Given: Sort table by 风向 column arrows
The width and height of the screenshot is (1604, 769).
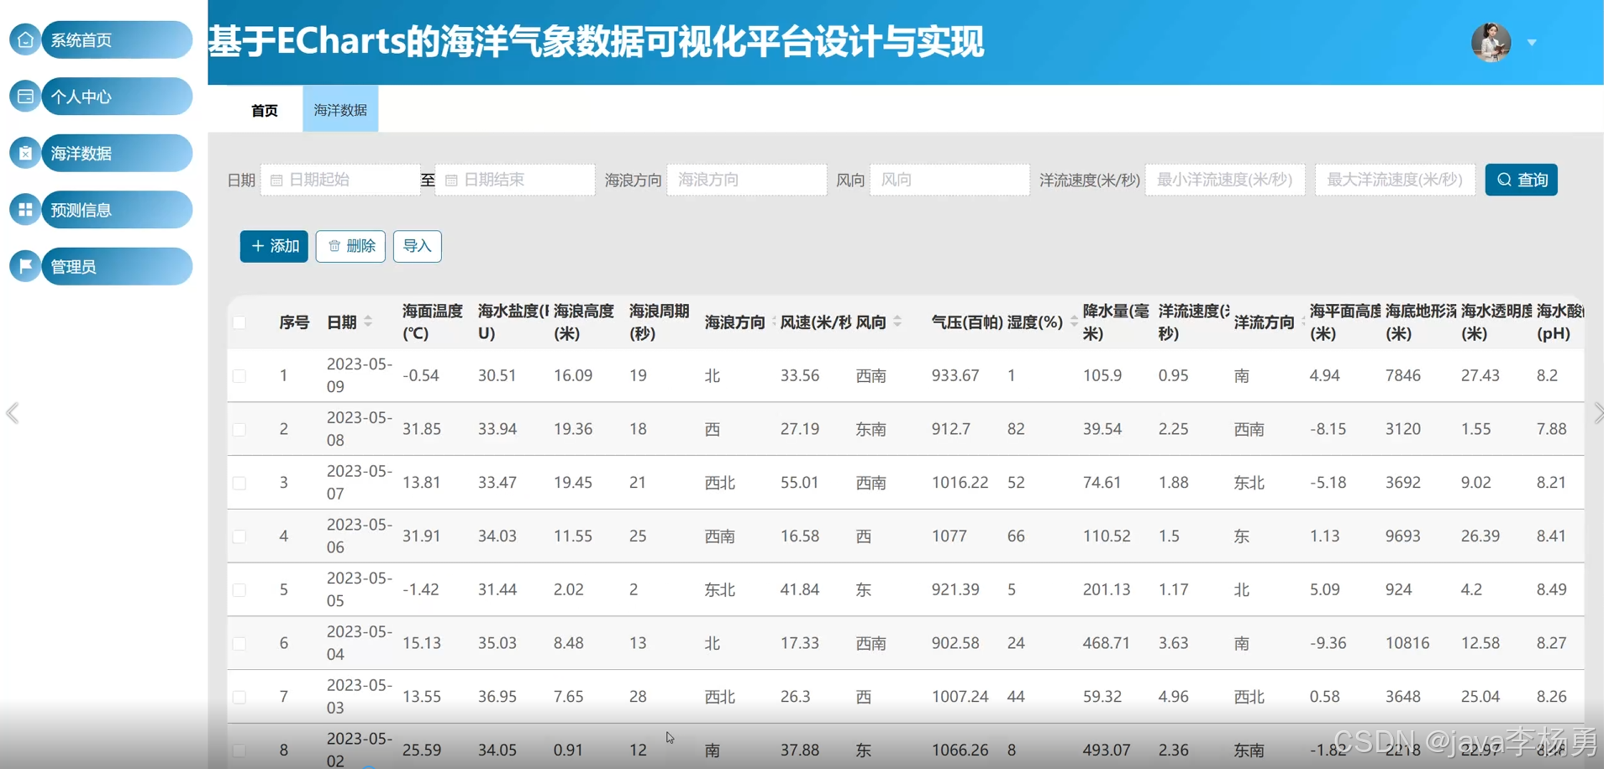Looking at the screenshot, I should (x=897, y=322).
